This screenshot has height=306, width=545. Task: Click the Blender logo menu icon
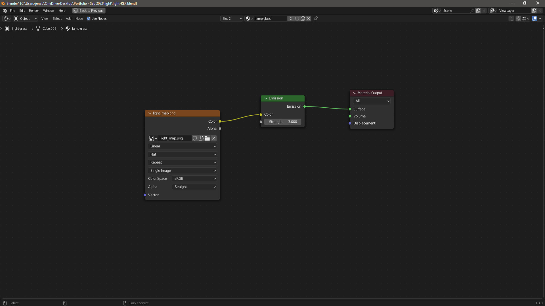(5, 11)
